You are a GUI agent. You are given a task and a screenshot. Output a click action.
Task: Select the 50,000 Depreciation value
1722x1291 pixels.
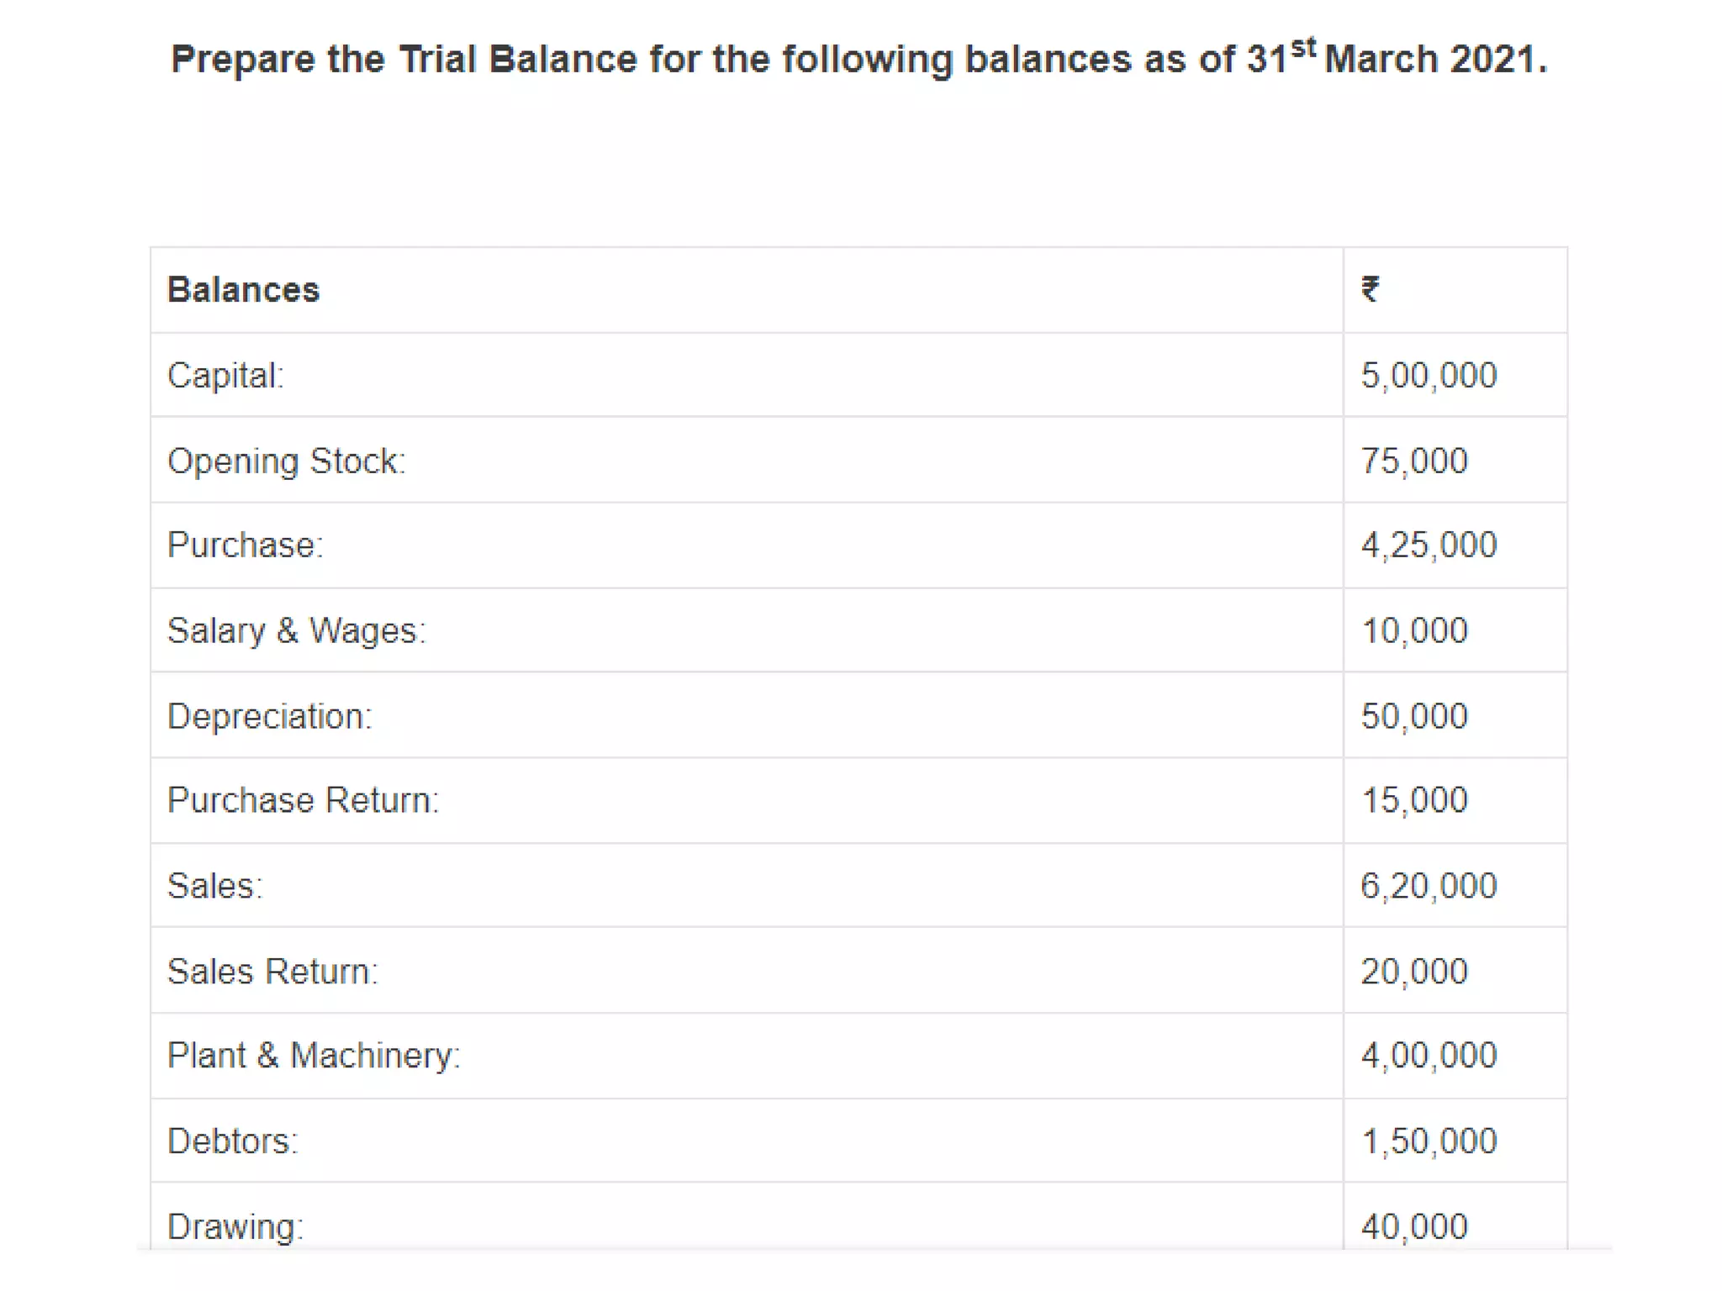(1414, 717)
